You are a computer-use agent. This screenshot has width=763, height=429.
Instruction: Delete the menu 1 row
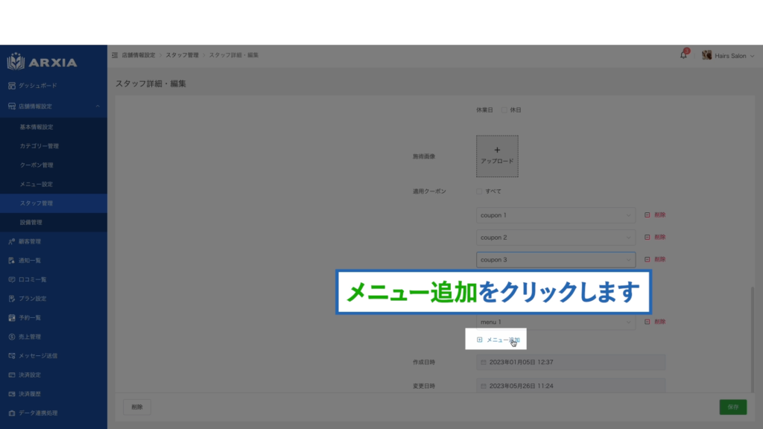655,322
